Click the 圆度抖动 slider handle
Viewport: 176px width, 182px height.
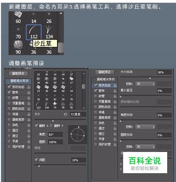coord(121,141)
